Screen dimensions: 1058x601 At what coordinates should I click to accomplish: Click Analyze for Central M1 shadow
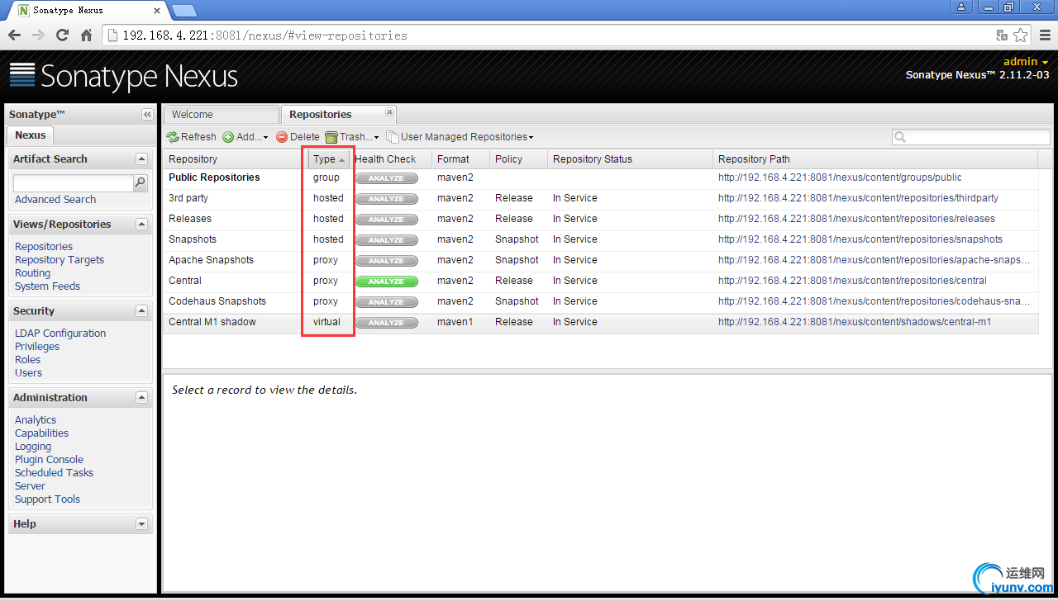(386, 323)
